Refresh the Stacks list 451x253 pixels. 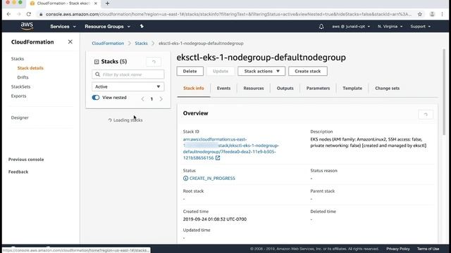coord(154,62)
